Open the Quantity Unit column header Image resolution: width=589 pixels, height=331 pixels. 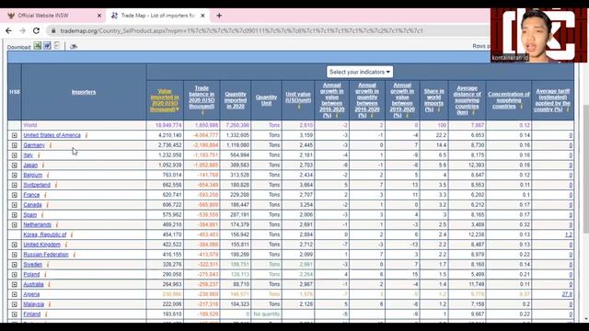pyautogui.click(x=266, y=100)
